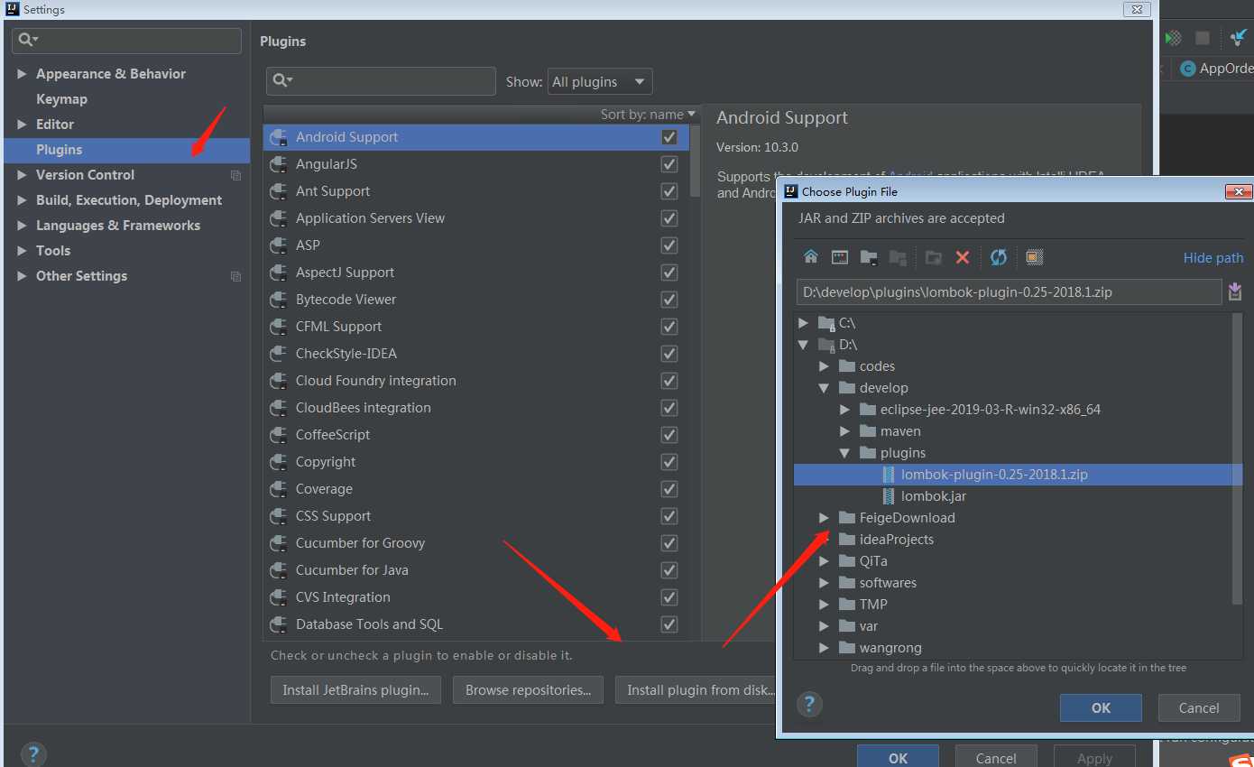Click the Desktop directory toolbar icon
The image size is (1254, 767).
coord(840,257)
